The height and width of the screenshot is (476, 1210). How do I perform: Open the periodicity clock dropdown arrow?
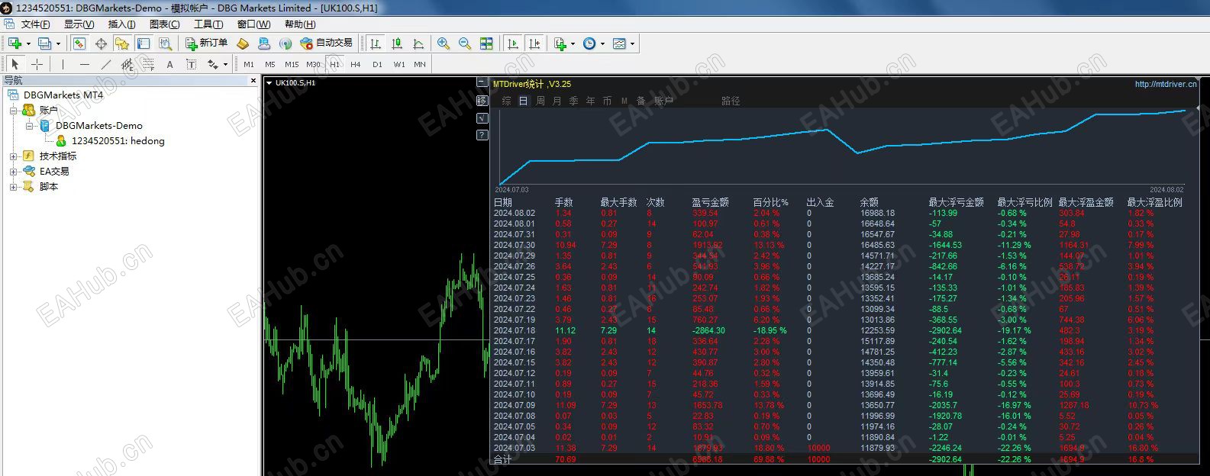click(602, 44)
